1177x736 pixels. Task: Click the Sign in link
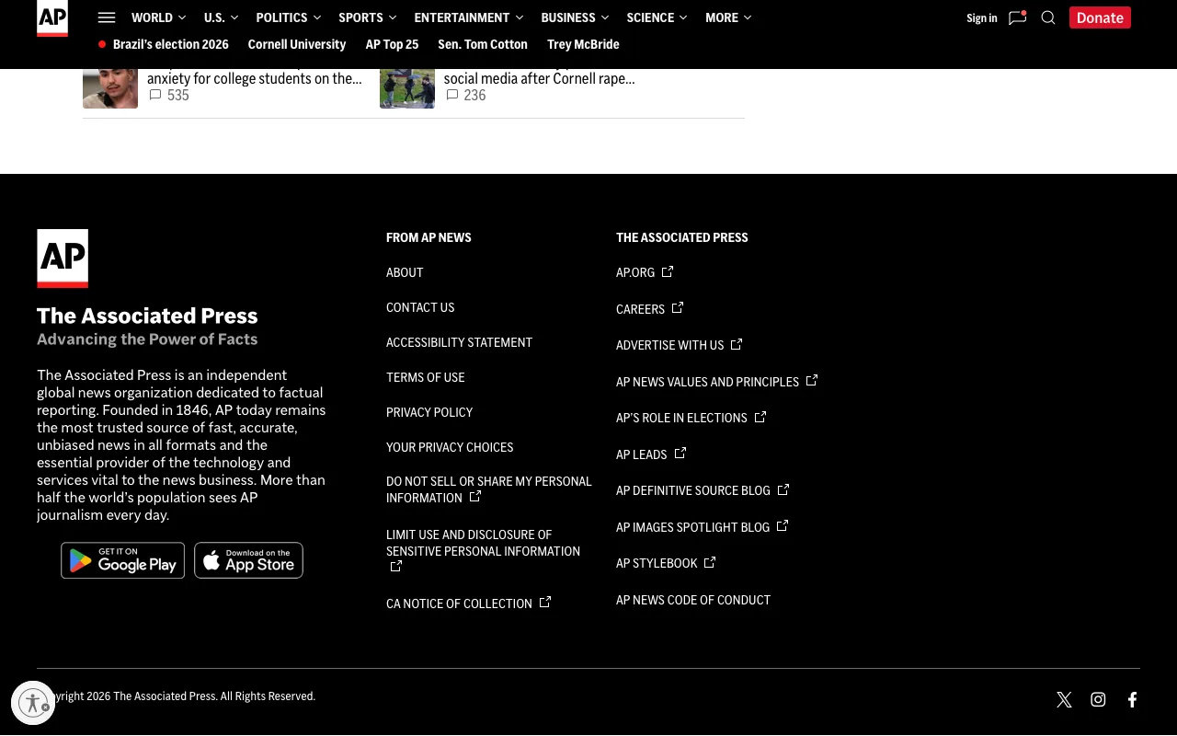982,17
